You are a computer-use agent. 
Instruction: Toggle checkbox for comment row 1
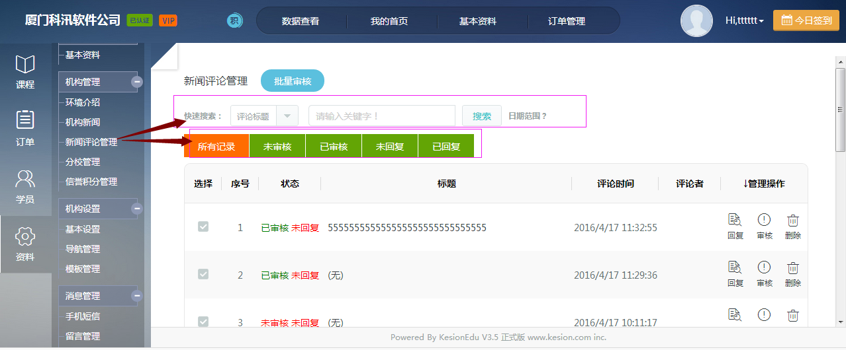coord(203,227)
